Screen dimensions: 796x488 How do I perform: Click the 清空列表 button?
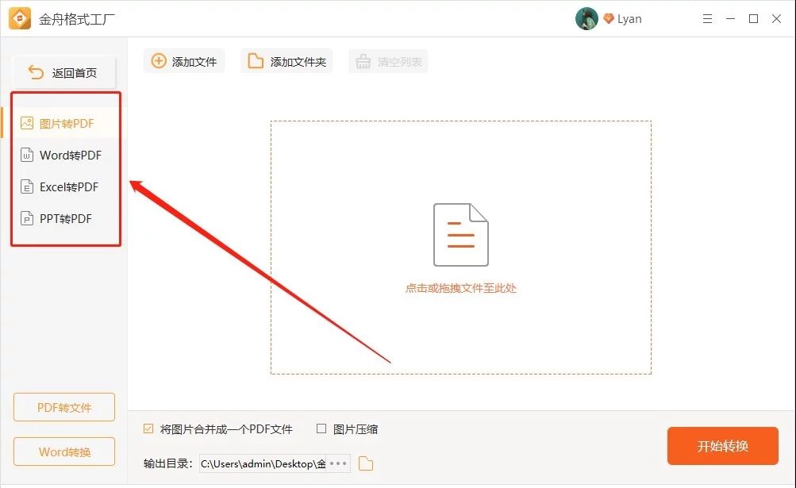point(388,61)
